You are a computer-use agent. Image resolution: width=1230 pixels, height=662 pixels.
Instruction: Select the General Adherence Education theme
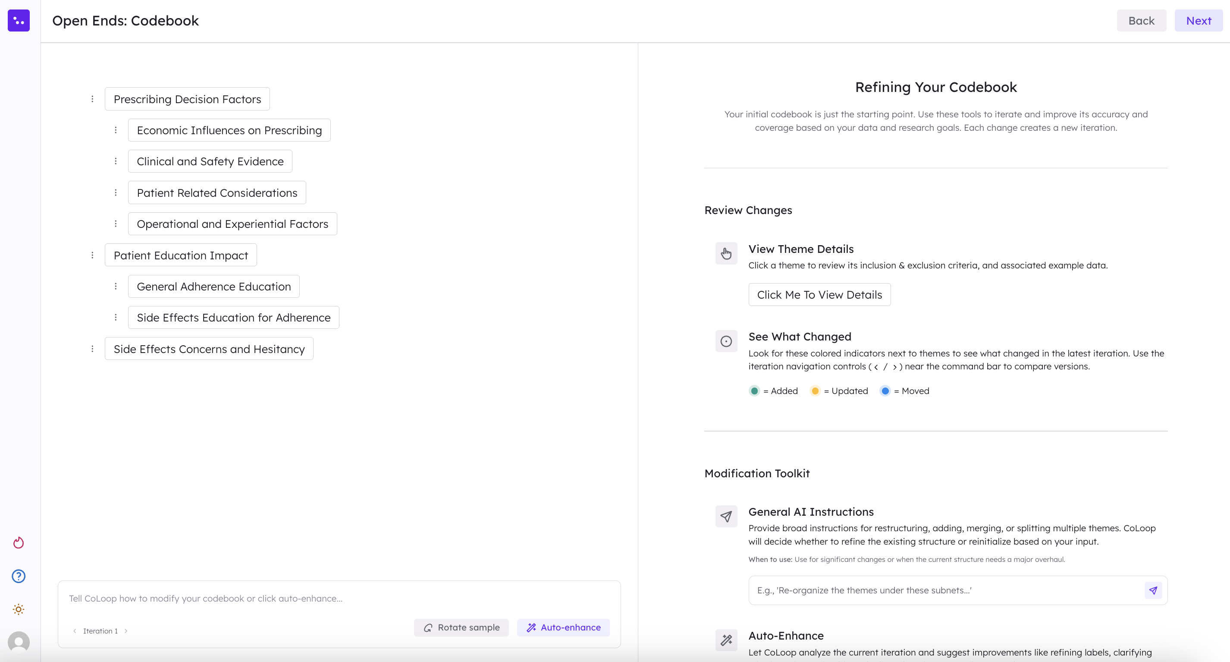pos(213,286)
